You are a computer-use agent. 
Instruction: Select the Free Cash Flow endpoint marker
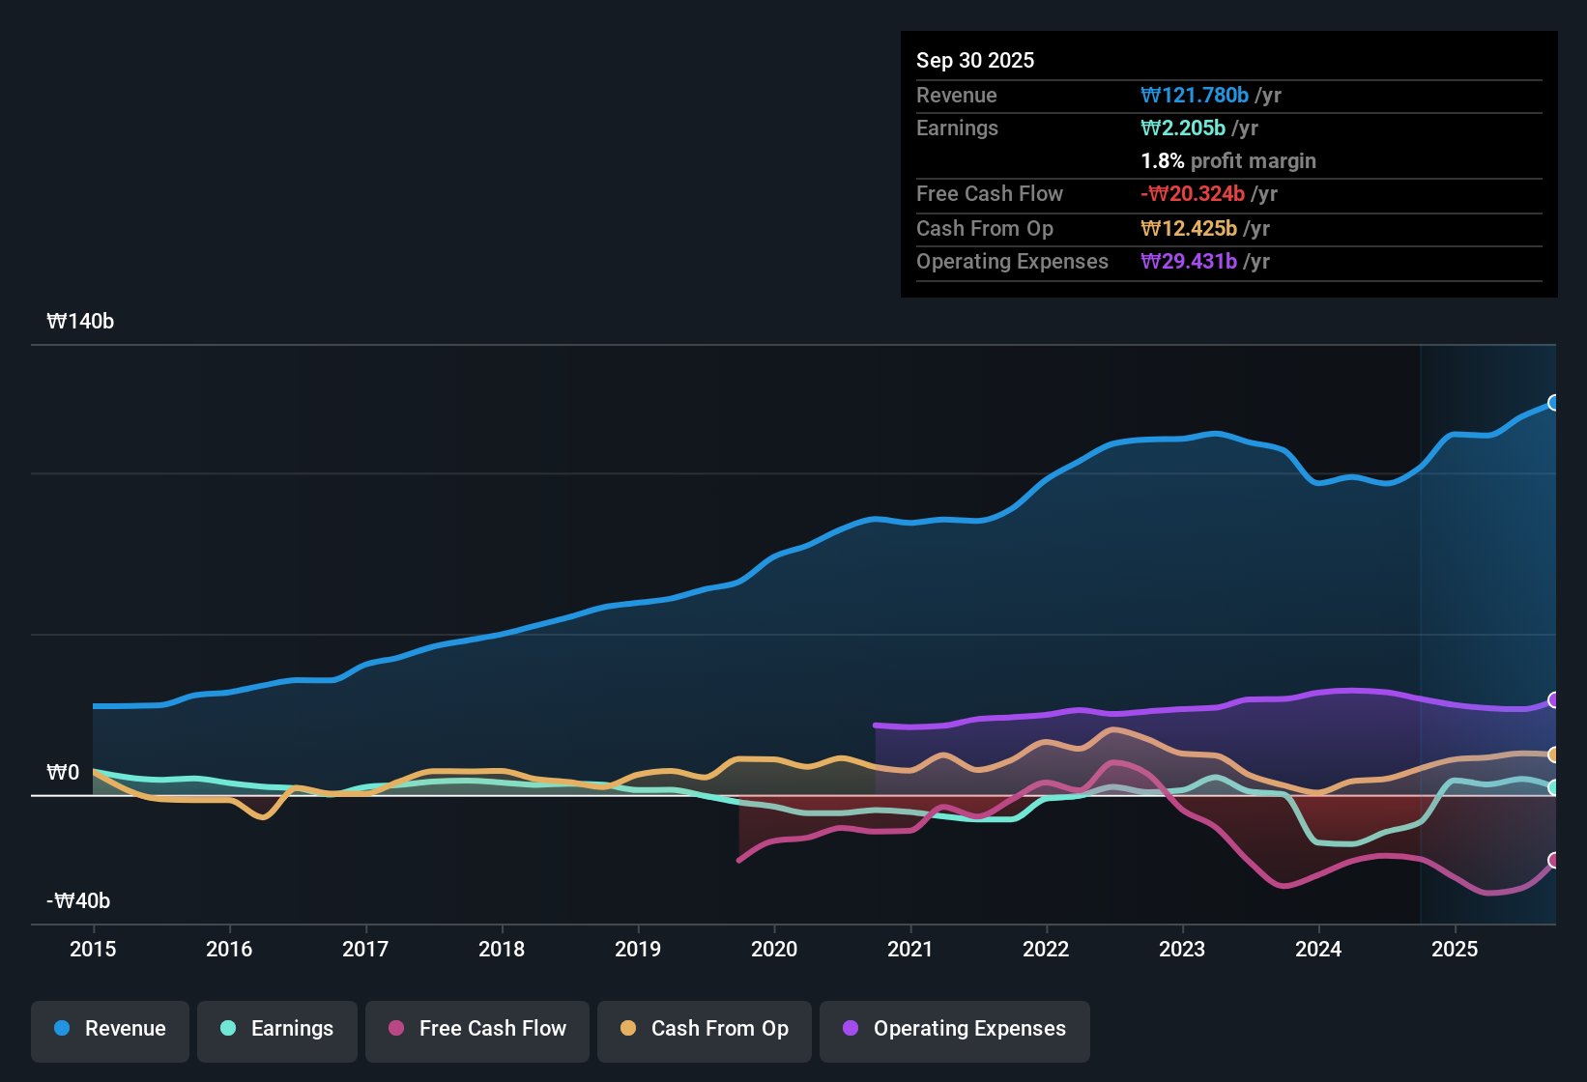click(1554, 860)
